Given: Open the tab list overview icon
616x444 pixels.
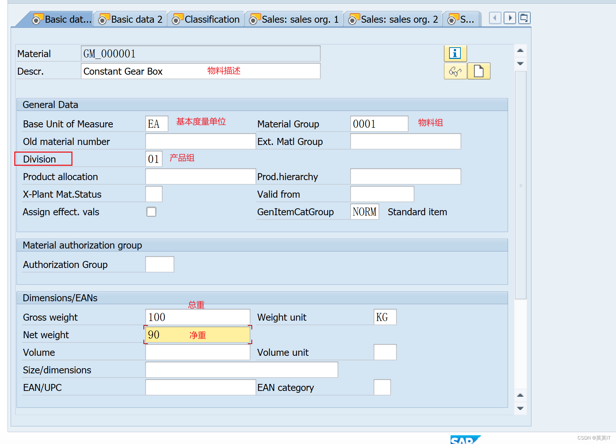Looking at the screenshot, I should tap(524, 18).
